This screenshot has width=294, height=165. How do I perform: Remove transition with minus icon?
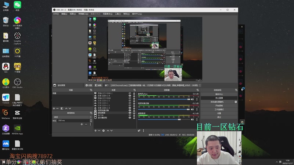(86, 124)
